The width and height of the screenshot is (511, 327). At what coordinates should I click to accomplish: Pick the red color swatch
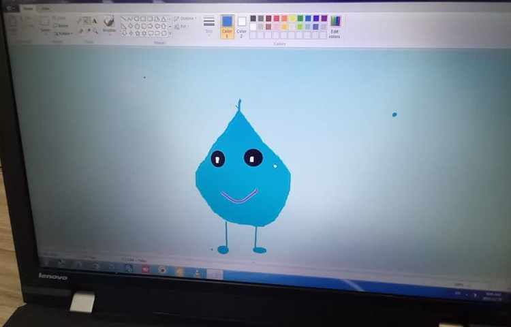coord(276,18)
